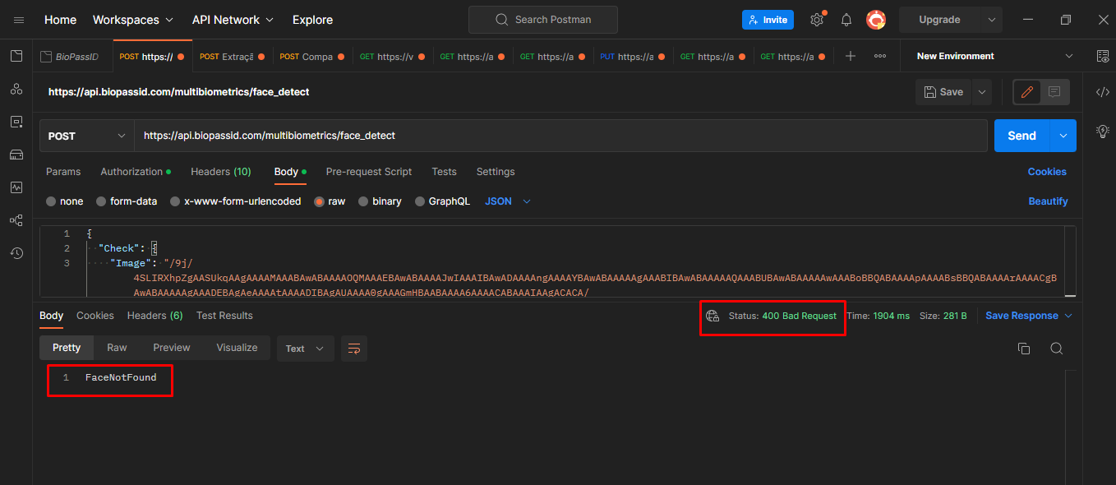Save the current request

click(x=943, y=92)
